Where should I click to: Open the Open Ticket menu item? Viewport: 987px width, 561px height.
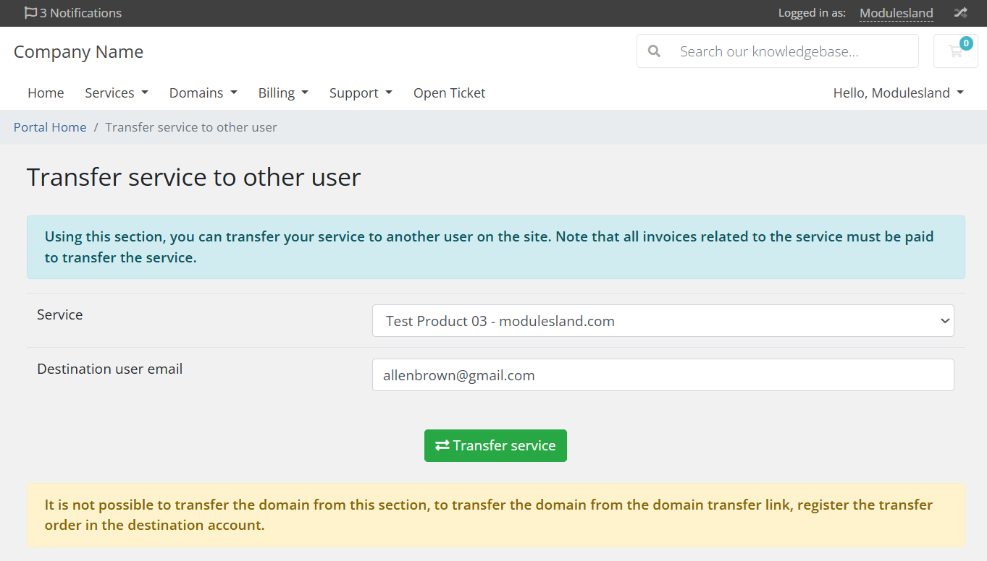pyautogui.click(x=449, y=93)
